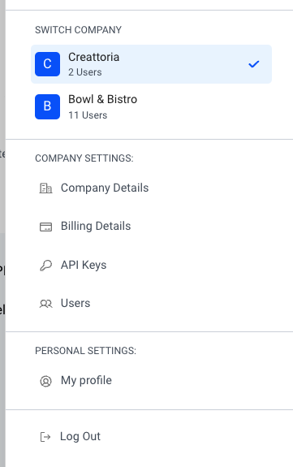The width and height of the screenshot is (293, 467).
Task: Click the building icon beside Company Details
Action: click(x=45, y=188)
